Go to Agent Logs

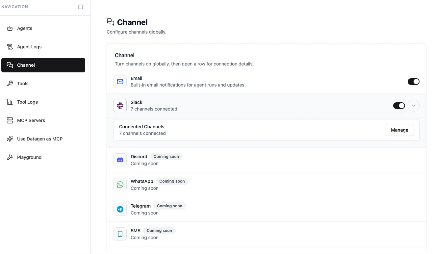(43, 47)
